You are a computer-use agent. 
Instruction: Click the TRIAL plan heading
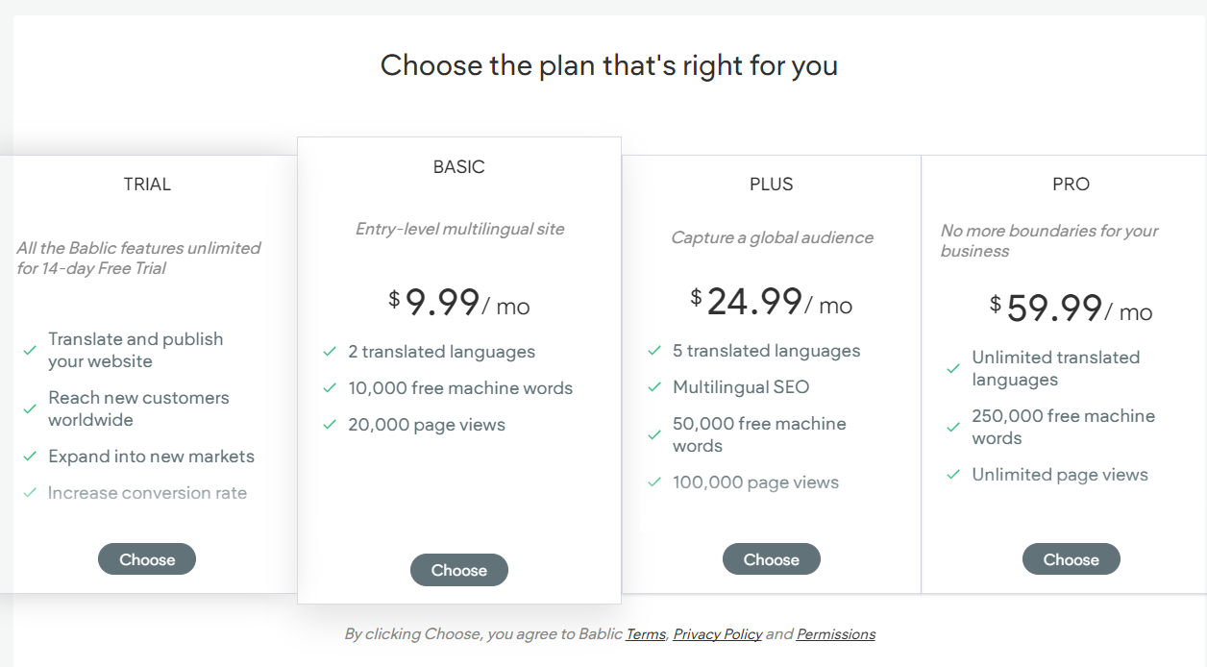coord(147,185)
